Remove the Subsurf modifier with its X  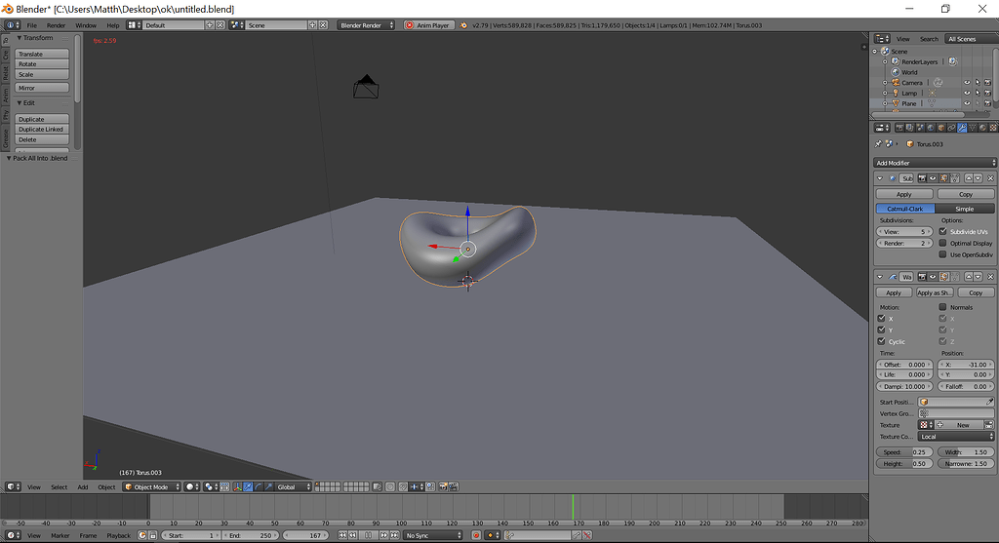991,178
